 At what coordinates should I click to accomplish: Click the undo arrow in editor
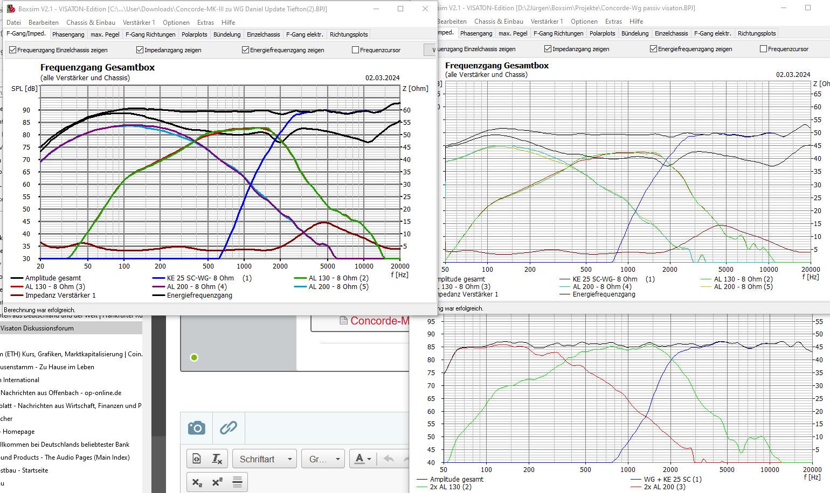click(x=389, y=459)
